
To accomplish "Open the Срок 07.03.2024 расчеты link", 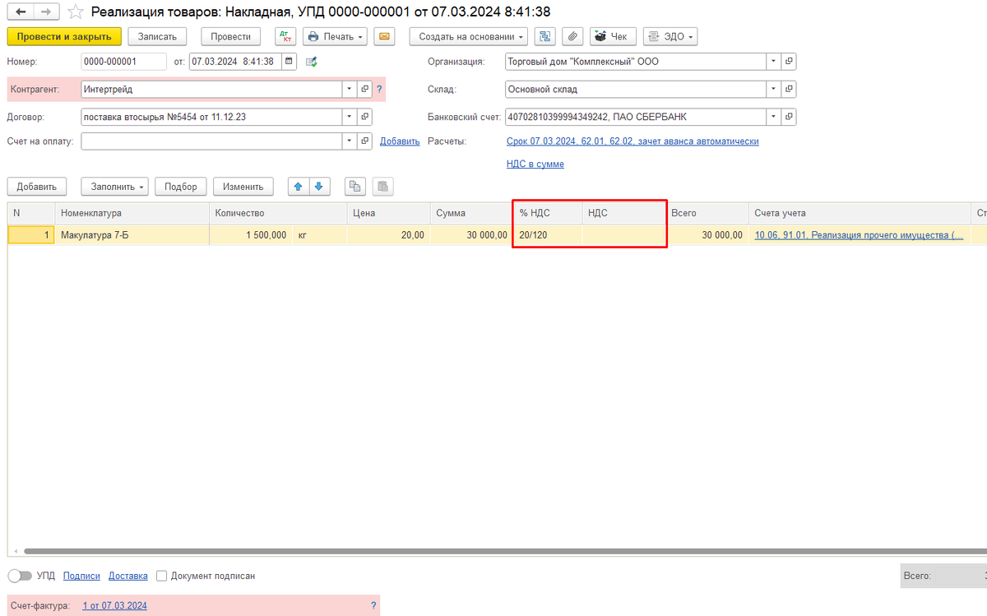I will point(633,141).
